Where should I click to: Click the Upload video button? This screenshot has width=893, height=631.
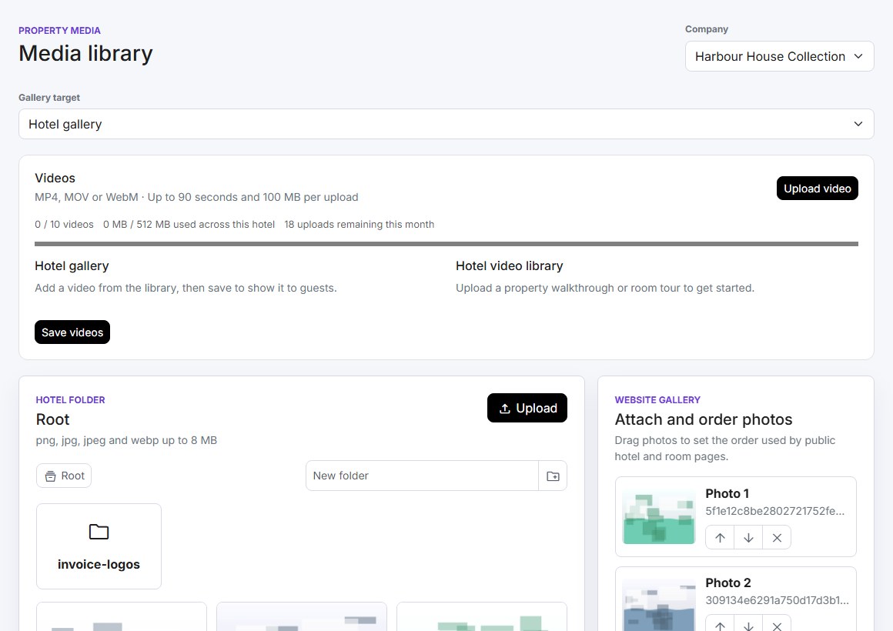tap(818, 189)
